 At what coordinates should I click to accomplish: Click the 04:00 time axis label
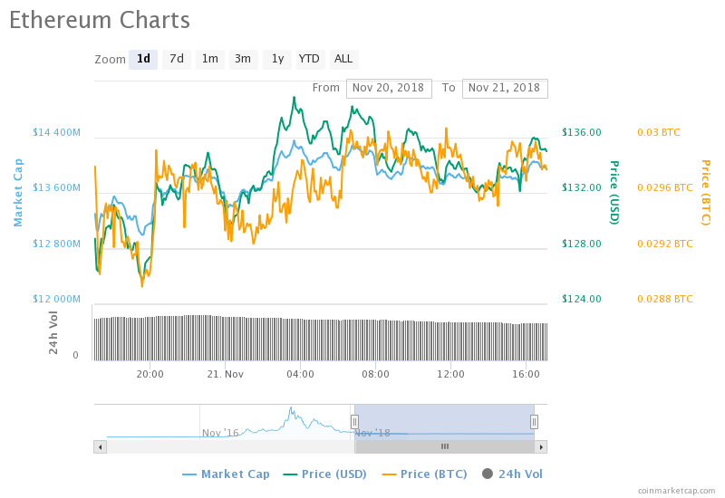300,374
